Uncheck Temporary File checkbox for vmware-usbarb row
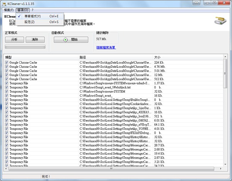232x181 pixels. 7,83
